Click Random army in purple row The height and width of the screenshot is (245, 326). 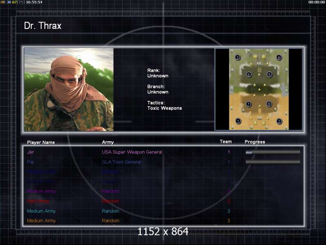(110, 191)
